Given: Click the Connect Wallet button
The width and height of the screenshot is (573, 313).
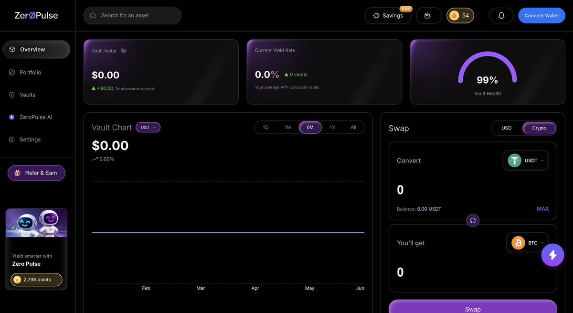Looking at the screenshot, I should (x=541, y=15).
